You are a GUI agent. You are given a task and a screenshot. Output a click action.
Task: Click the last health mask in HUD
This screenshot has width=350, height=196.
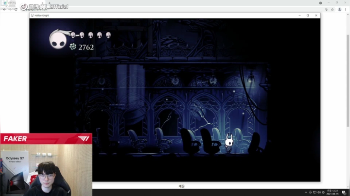pyautogui.click(x=108, y=35)
